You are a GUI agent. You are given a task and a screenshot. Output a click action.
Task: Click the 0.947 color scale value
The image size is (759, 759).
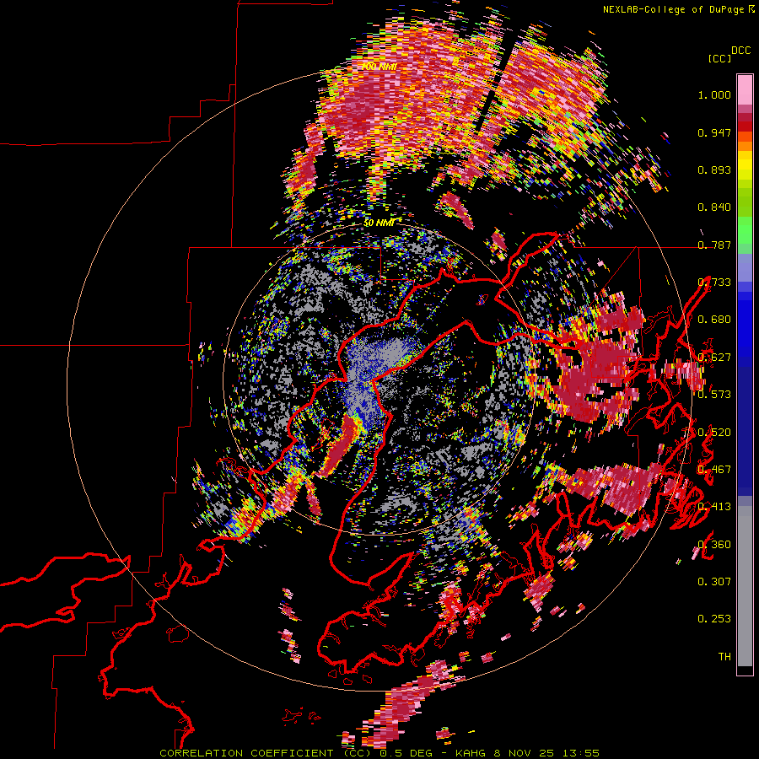coord(714,132)
